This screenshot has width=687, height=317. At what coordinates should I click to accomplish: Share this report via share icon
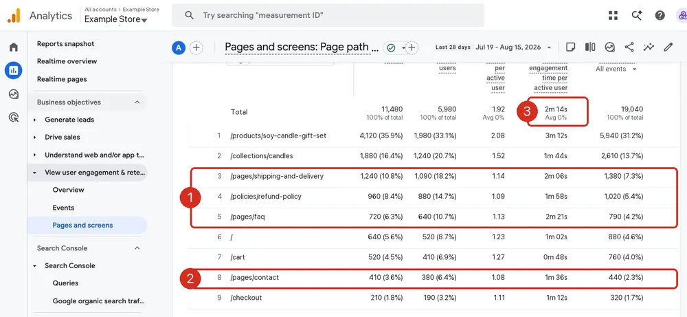[629, 47]
